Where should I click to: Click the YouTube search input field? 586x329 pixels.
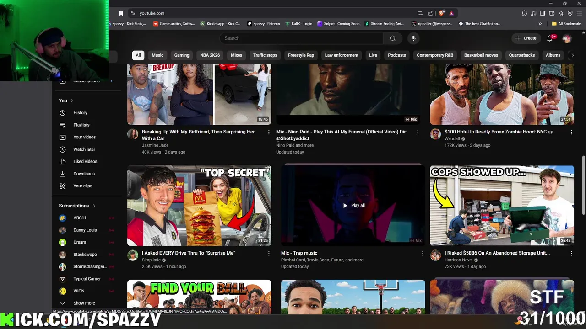click(x=301, y=38)
